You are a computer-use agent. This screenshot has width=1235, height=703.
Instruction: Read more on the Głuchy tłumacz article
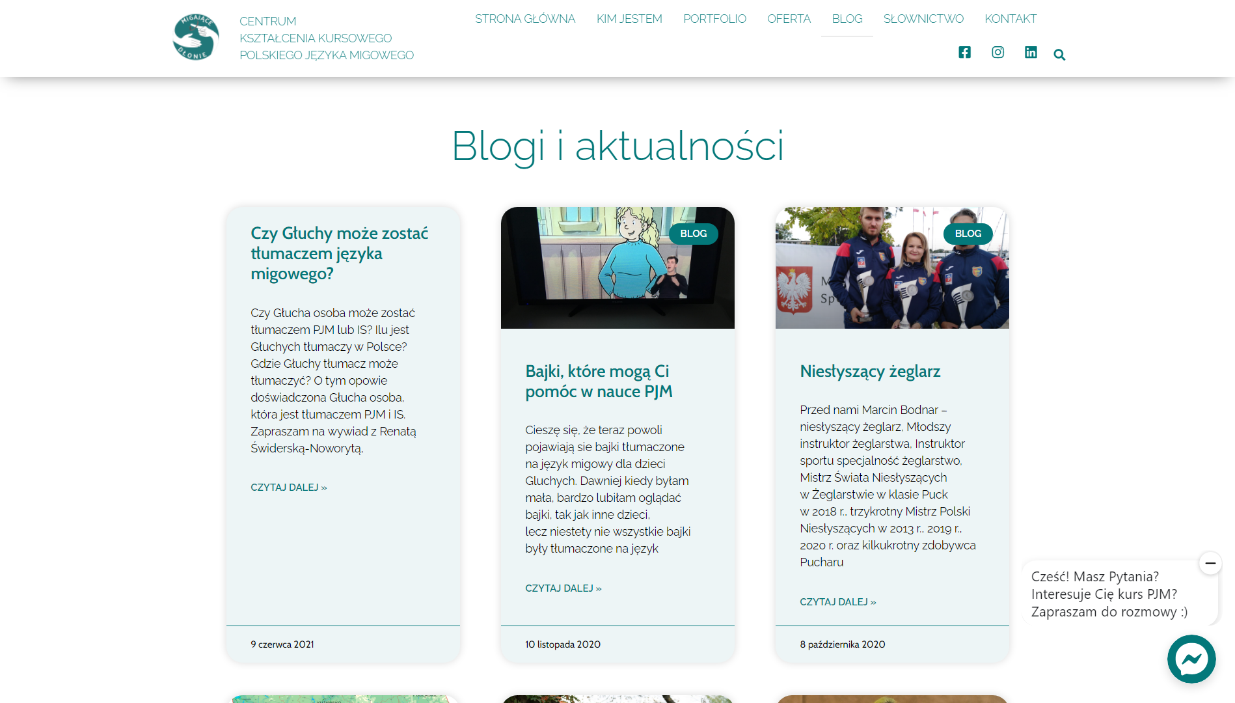(x=289, y=488)
